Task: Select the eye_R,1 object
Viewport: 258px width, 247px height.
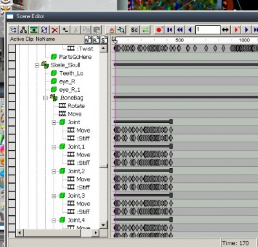Action: pos(70,90)
